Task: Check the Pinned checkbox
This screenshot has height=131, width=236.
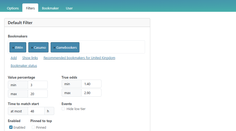Action: pos(33,127)
